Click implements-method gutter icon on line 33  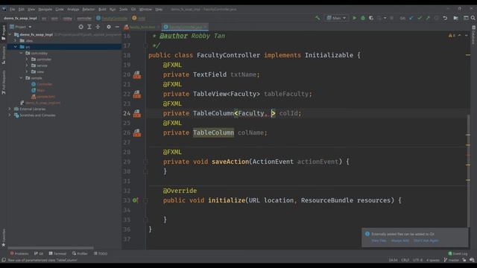[x=136, y=200]
